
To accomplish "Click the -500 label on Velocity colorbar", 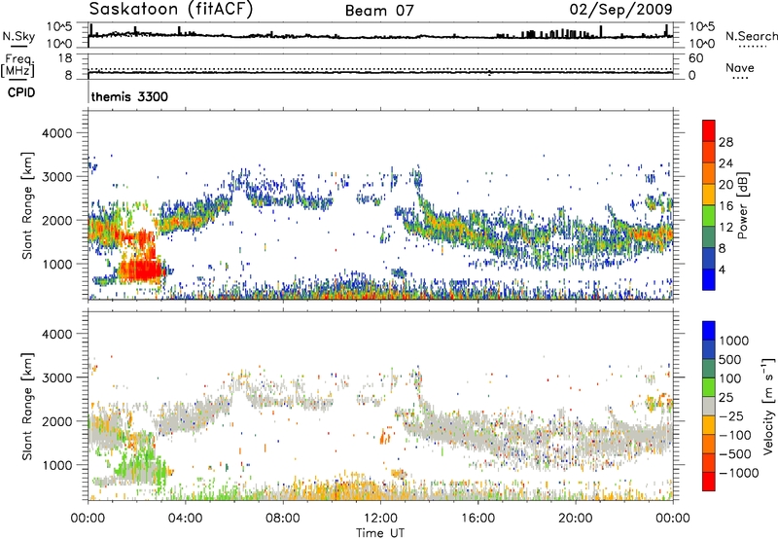I will click(735, 454).
